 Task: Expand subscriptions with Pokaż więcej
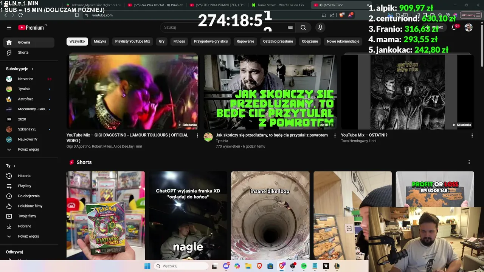29,149
